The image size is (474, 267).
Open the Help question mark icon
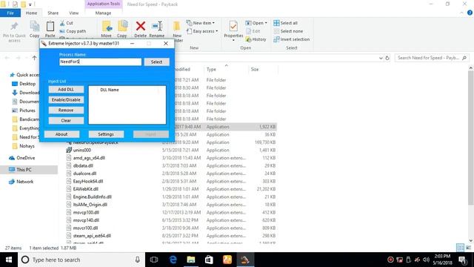[470, 13]
